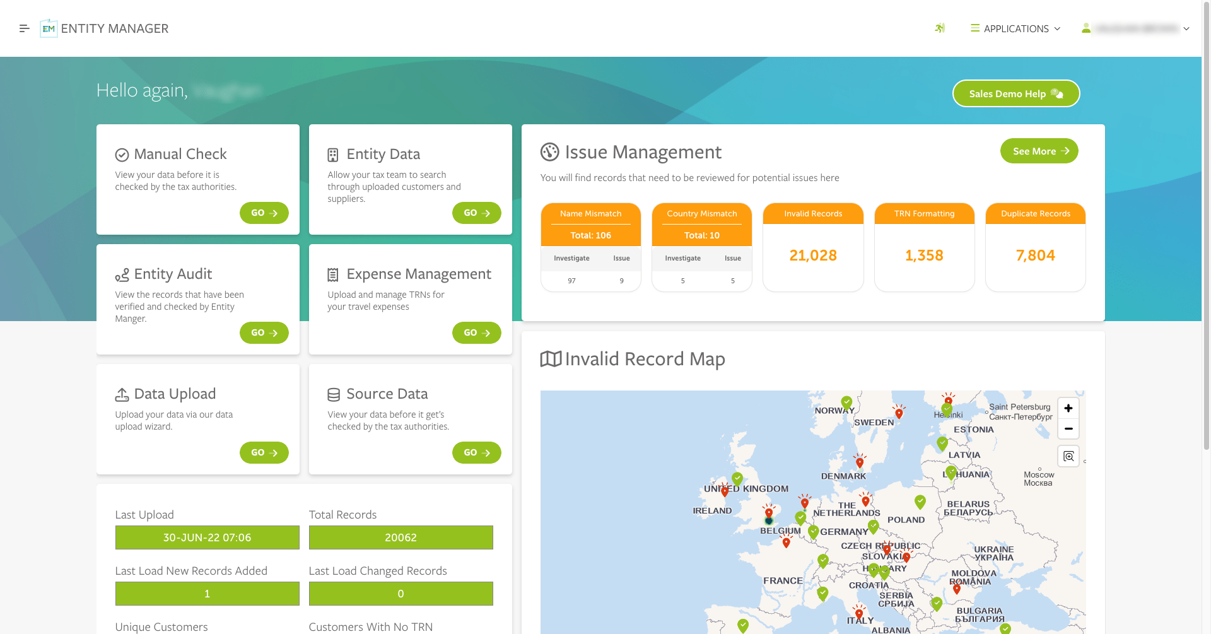Click See More in Issue Management

click(x=1039, y=151)
